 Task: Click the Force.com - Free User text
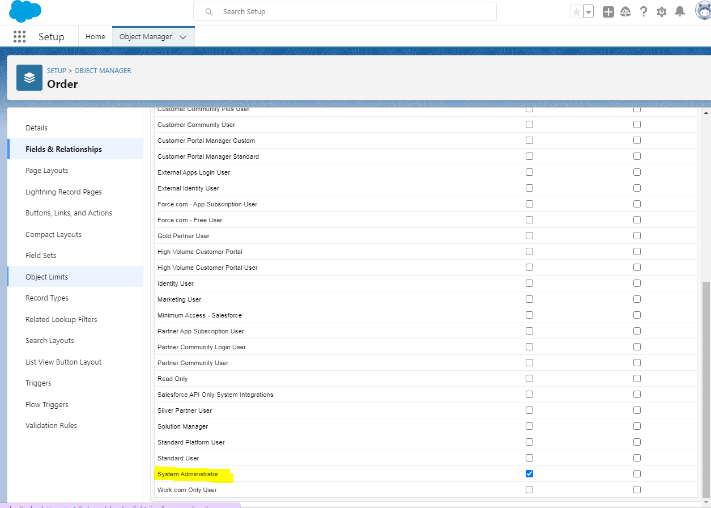190,220
